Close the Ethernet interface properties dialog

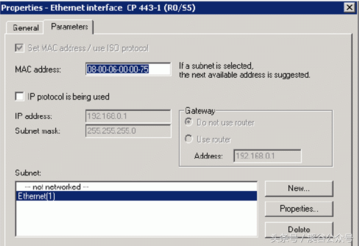point(350,6)
